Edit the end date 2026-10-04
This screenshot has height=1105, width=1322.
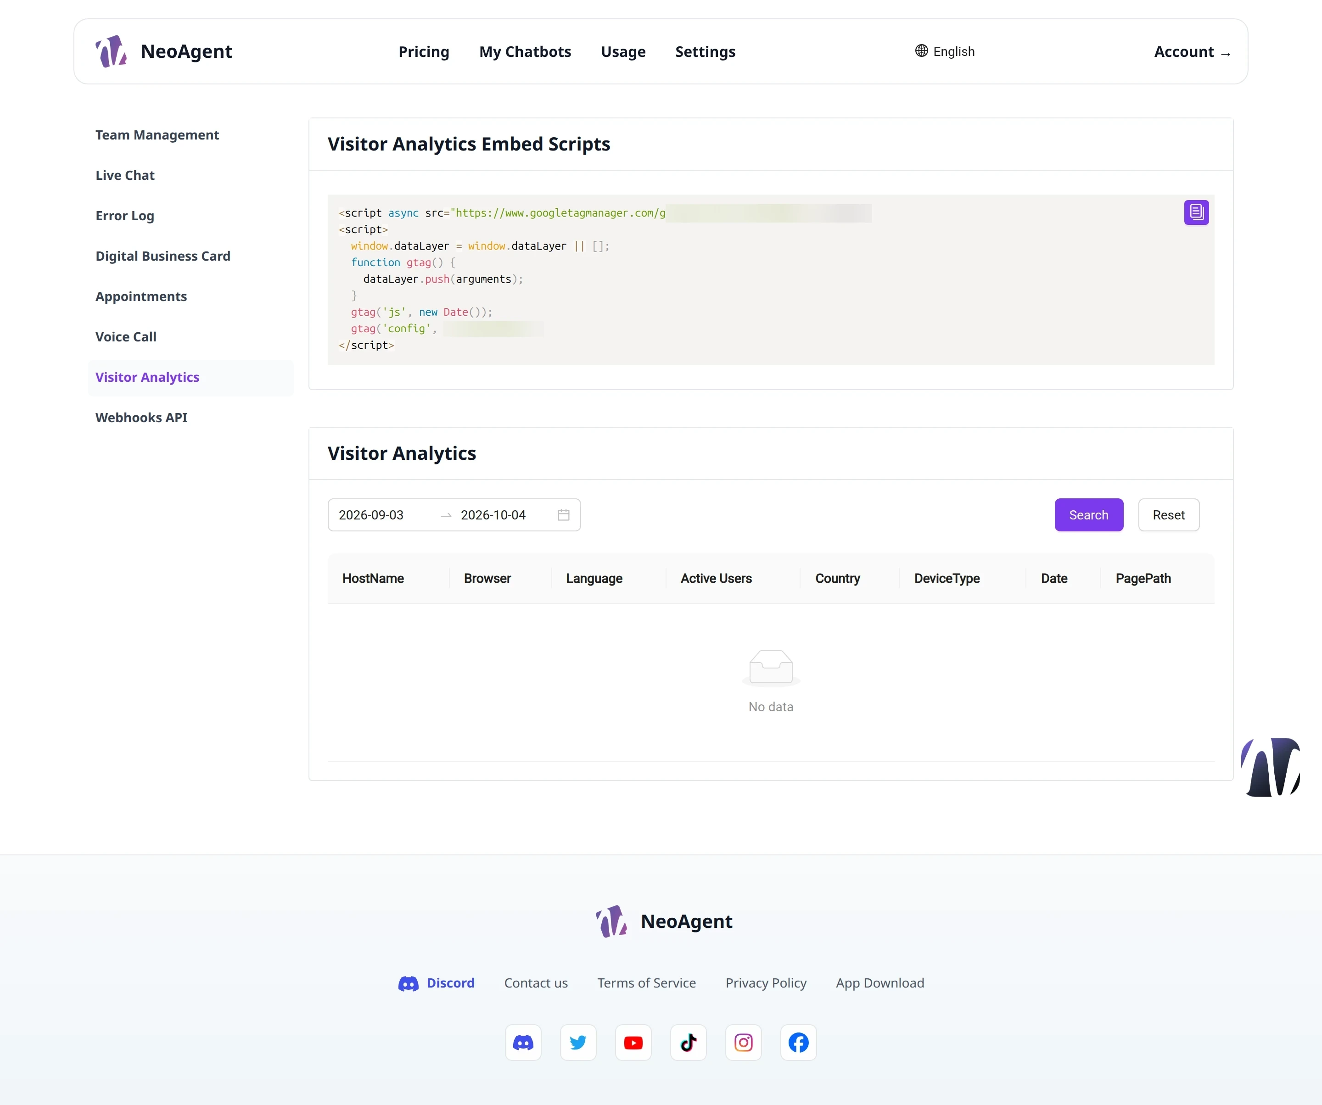click(x=493, y=515)
